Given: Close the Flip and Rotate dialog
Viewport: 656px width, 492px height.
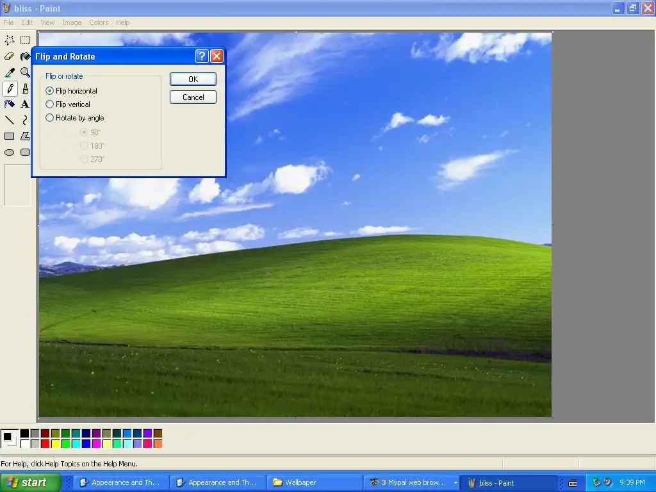Looking at the screenshot, I should pyautogui.click(x=217, y=56).
